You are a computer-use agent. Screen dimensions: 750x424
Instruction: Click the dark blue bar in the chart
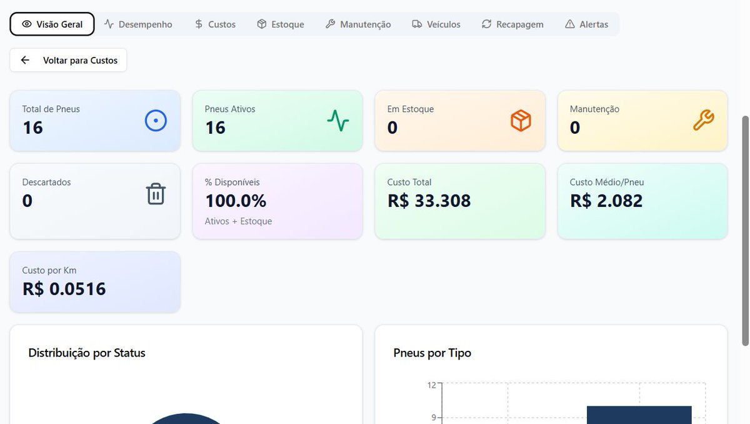639,415
